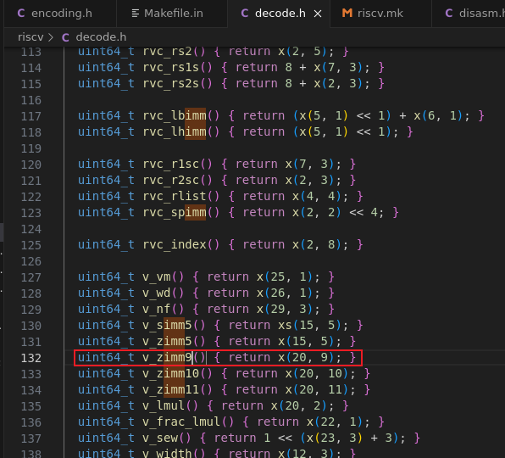Click the C icon on disasm tab
This screenshot has width=505, height=458.
[448, 14]
